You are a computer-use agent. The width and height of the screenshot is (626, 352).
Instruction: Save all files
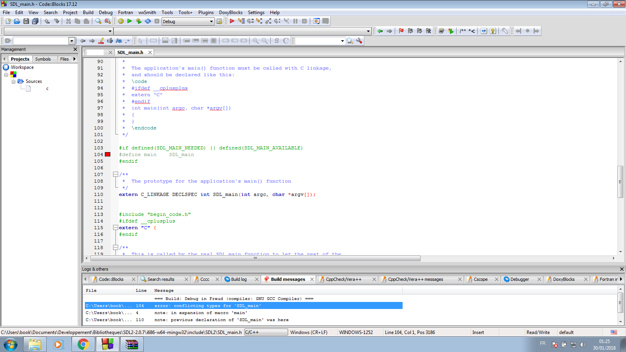coord(35,21)
